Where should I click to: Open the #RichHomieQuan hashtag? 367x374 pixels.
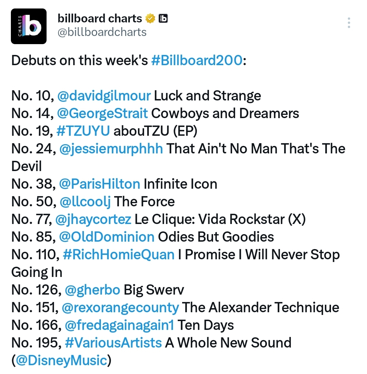coord(119,255)
